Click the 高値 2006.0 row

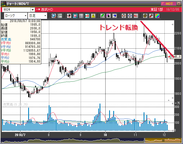[21, 28]
